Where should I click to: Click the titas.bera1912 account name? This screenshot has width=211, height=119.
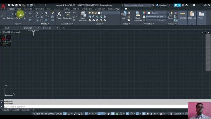[x=165, y=5]
